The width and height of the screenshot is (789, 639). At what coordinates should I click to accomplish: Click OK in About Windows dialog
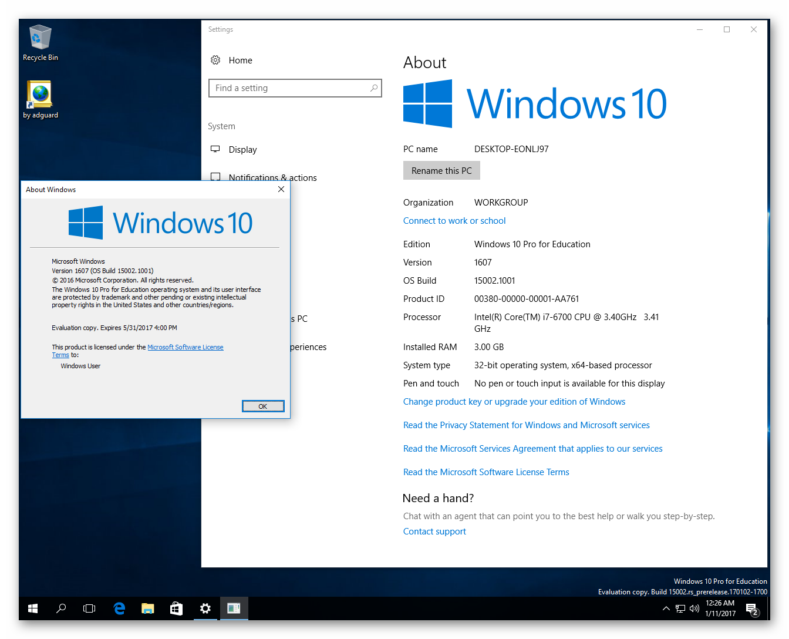263,406
